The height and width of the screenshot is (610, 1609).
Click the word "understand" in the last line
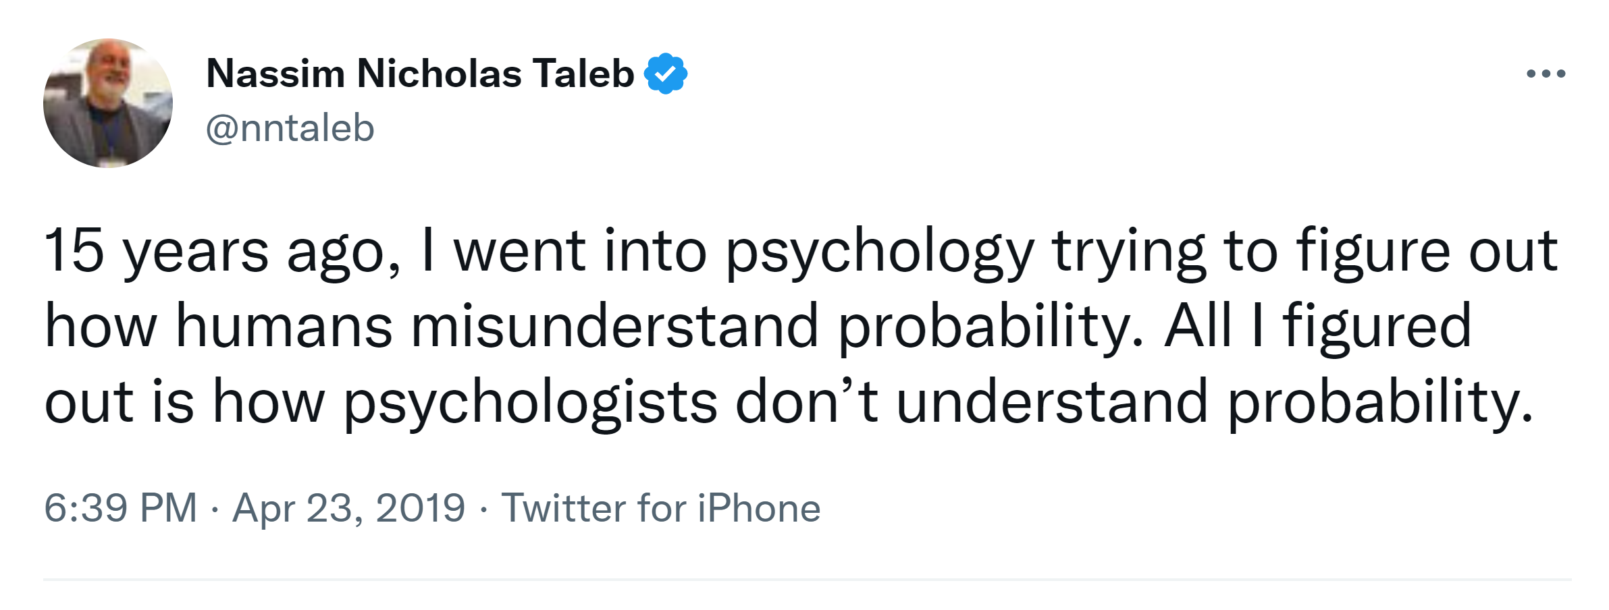[x=1051, y=403]
